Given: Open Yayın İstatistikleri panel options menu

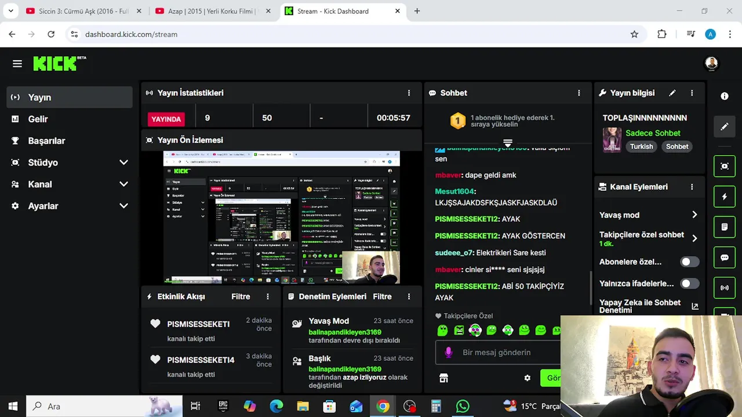Looking at the screenshot, I should click(x=409, y=93).
